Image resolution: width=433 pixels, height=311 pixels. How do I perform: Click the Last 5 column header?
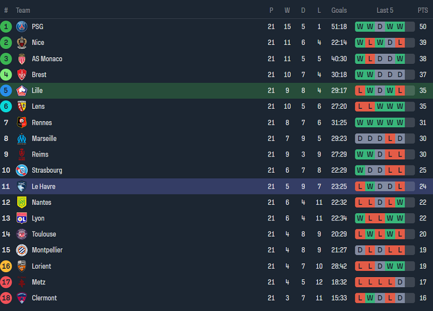[x=385, y=11]
